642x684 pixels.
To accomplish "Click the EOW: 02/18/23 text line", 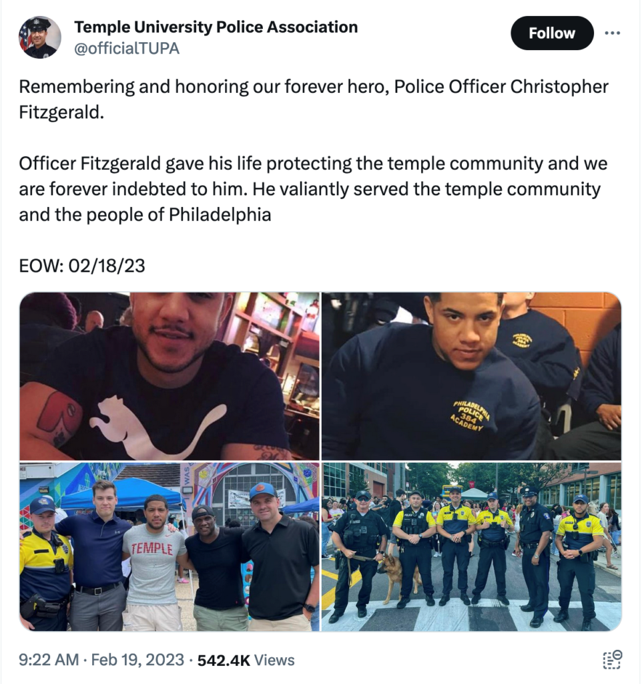I will pos(82,266).
